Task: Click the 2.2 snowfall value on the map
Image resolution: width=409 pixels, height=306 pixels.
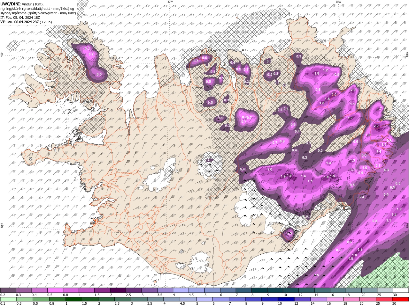Action: pos(376,126)
